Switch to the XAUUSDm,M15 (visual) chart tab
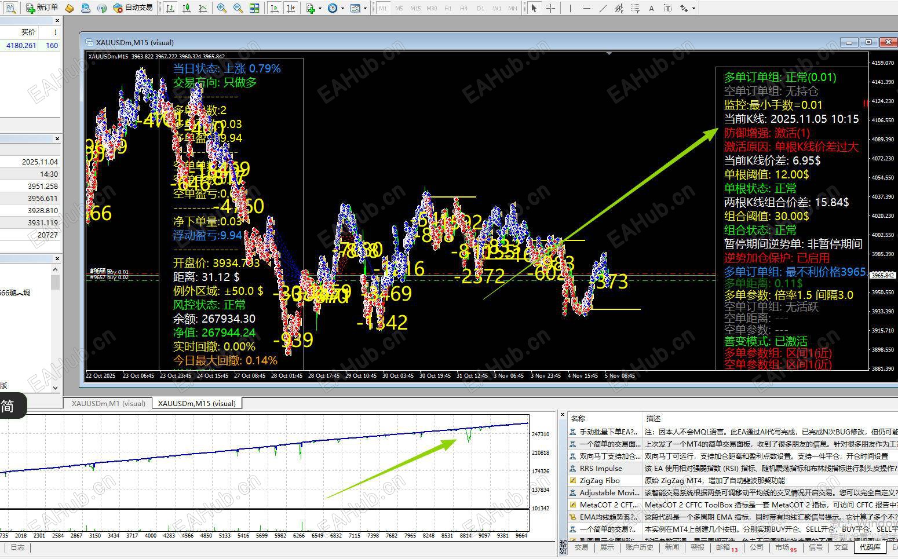898x559 pixels. [x=197, y=403]
